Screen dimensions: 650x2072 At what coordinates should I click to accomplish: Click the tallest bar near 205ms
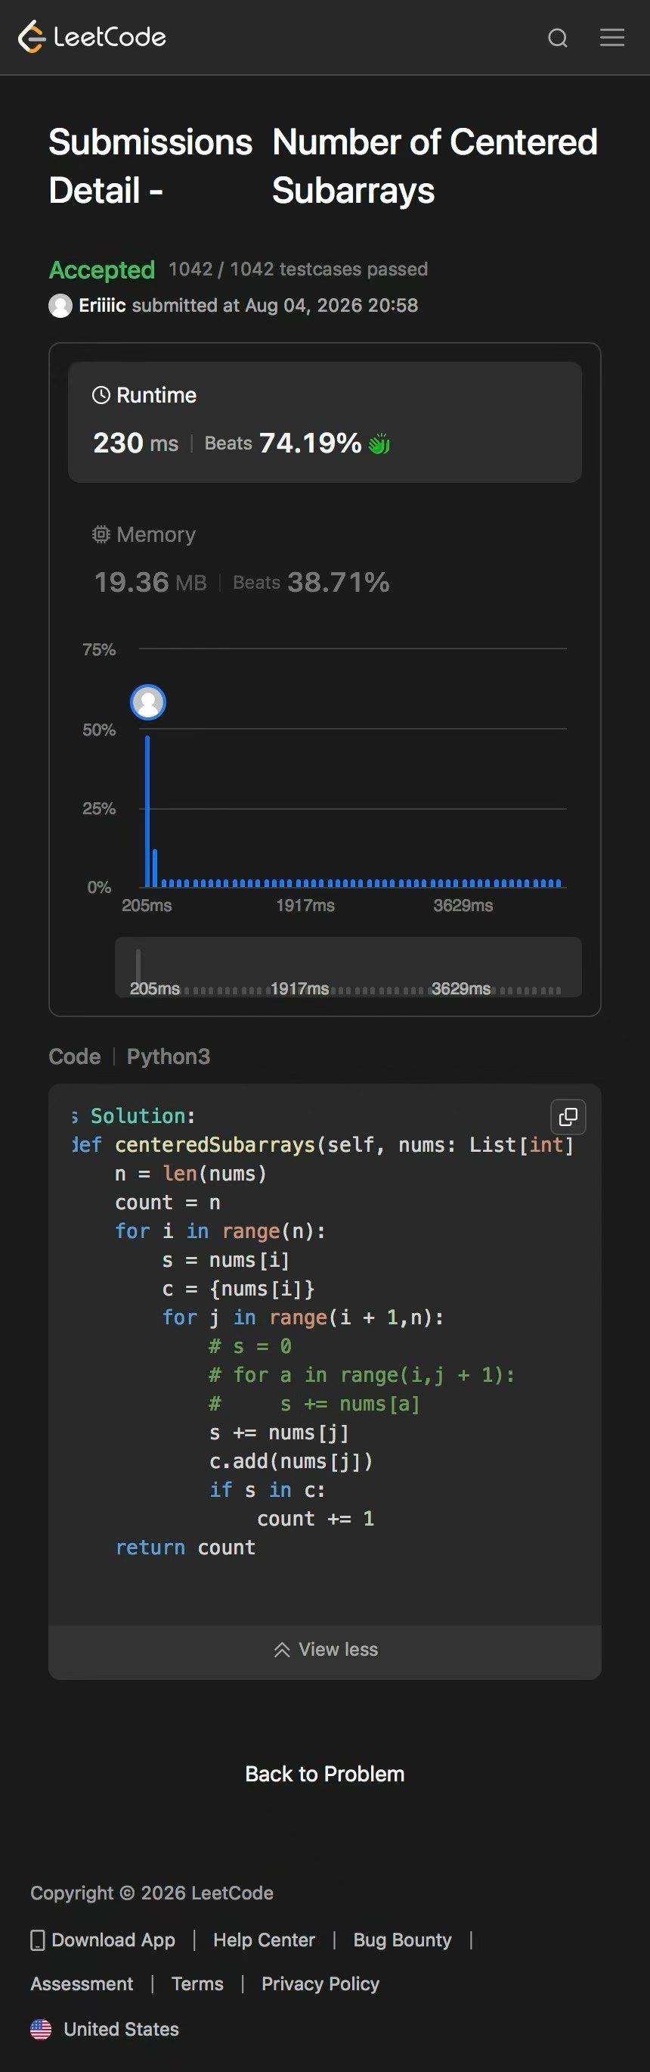click(147, 810)
